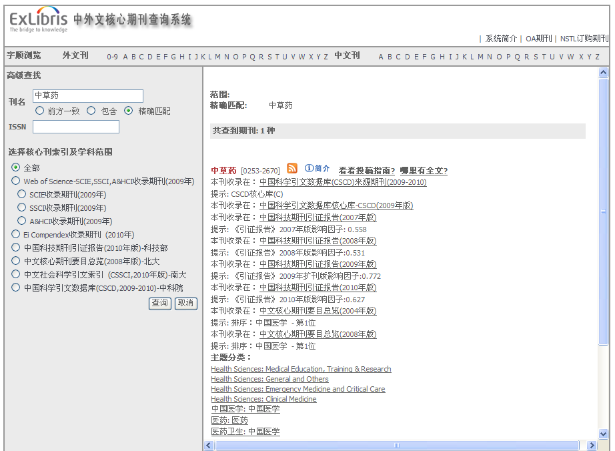The width and height of the screenshot is (615, 451).
Task: Click the 取消 cancel button
Action: pos(186,303)
